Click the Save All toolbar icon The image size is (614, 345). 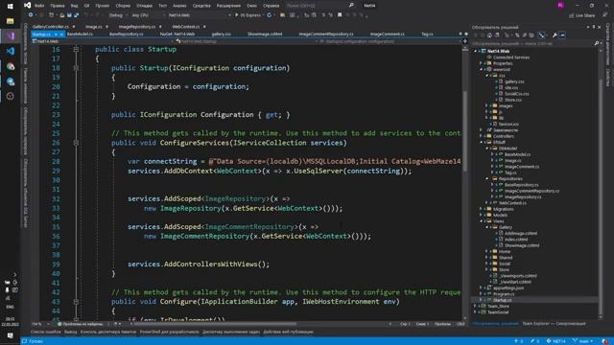point(76,15)
